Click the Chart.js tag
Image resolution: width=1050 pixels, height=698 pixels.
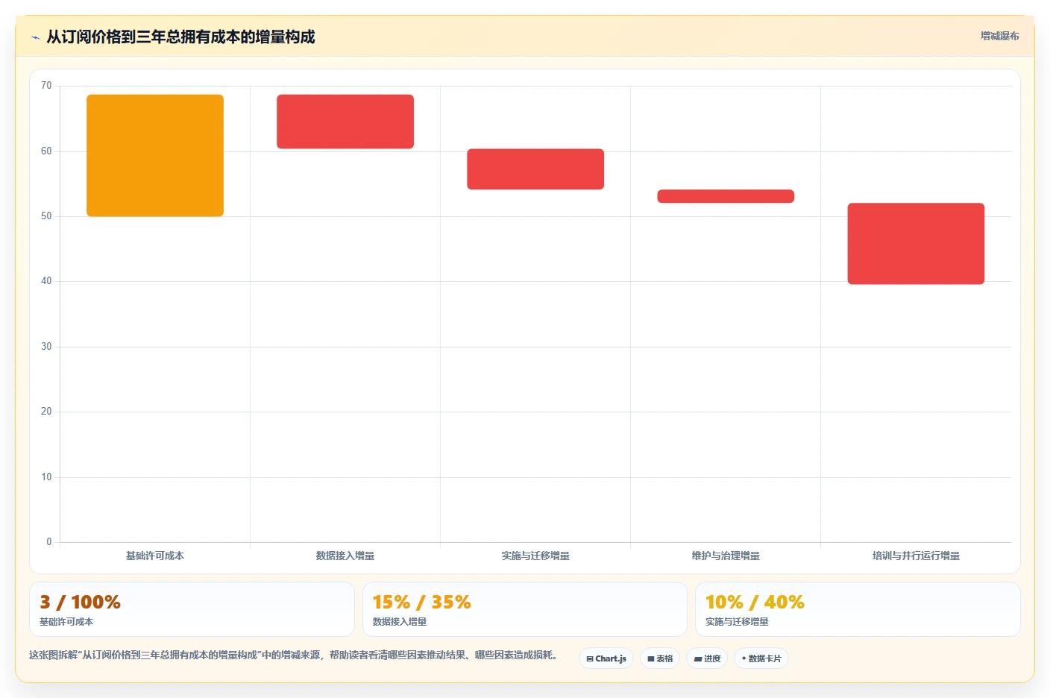coord(606,658)
